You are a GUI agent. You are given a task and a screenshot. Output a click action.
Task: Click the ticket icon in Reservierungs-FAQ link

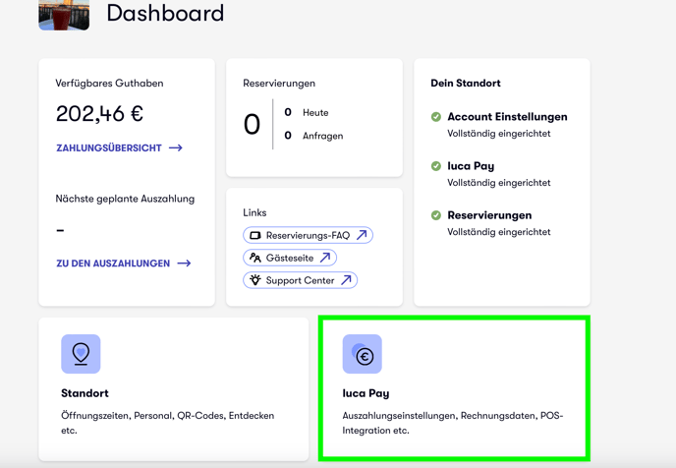point(255,235)
